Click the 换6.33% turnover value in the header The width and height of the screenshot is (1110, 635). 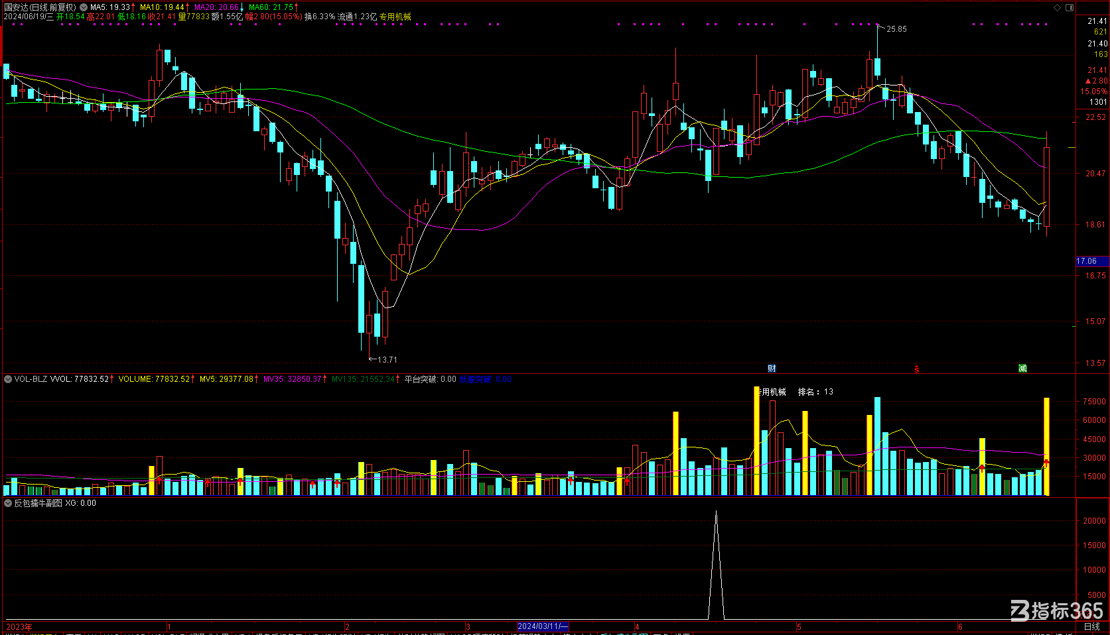(320, 17)
